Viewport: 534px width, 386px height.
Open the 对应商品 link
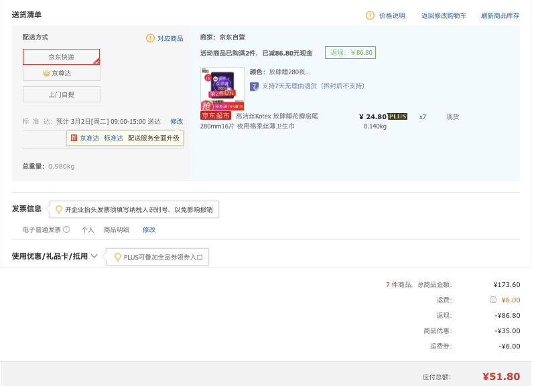click(x=170, y=39)
